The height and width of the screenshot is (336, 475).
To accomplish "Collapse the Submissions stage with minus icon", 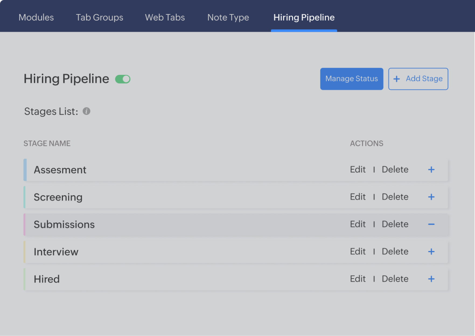I will pos(431,224).
